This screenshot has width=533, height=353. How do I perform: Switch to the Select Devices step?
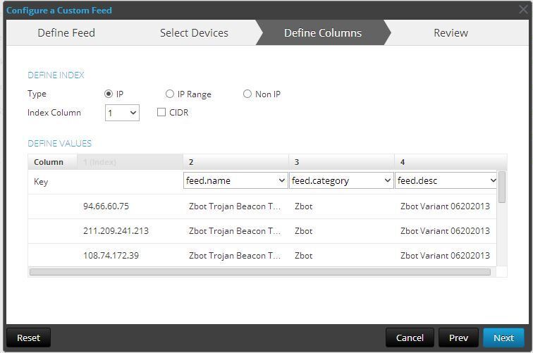(194, 33)
